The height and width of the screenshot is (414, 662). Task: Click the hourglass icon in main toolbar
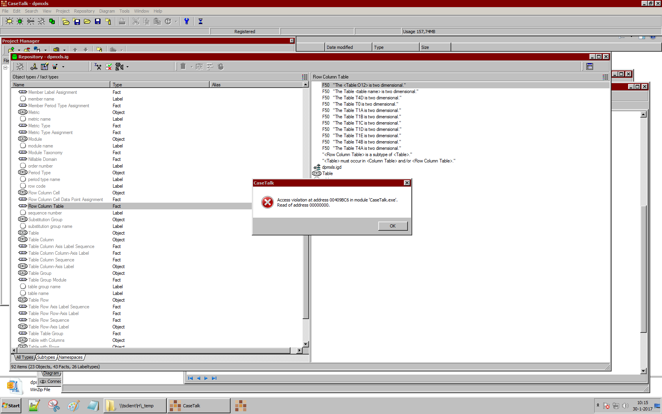pos(200,21)
